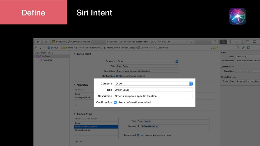The width and height of the screenshot is (260, 146).
Task: Select the items row in the Parameters list
Action: (84, 94)
